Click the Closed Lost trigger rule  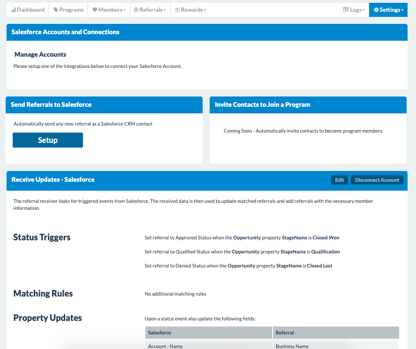tap(239, 266)
